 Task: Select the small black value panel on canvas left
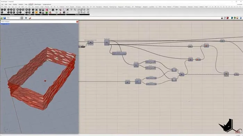click(83, 46)
